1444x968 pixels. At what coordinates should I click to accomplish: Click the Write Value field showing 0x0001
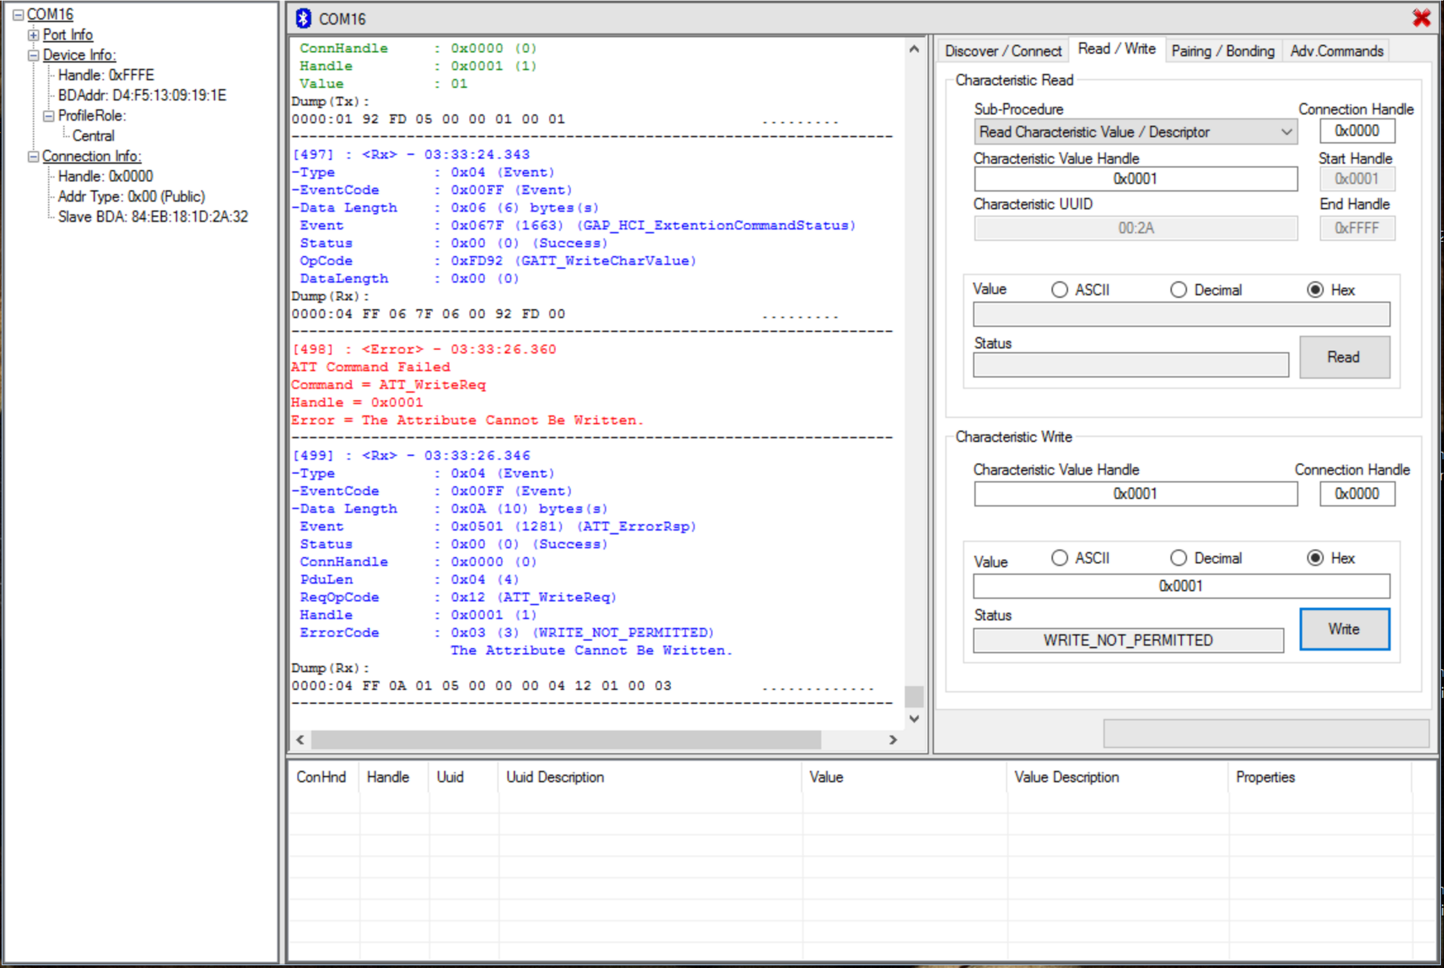pos(1181,586)
